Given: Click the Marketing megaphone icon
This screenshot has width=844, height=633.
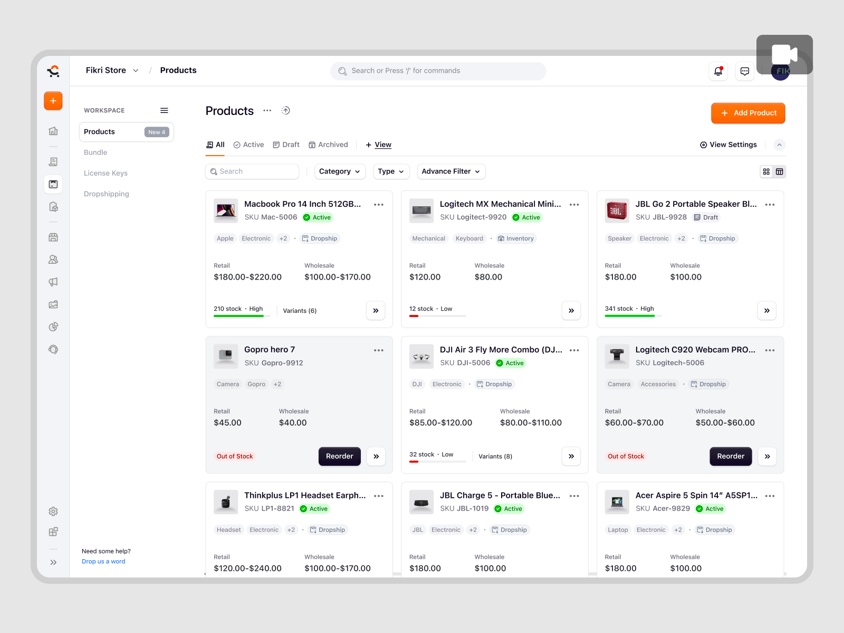Looking at the screenshot, I should pyautogui.click(x=53, y=282).
